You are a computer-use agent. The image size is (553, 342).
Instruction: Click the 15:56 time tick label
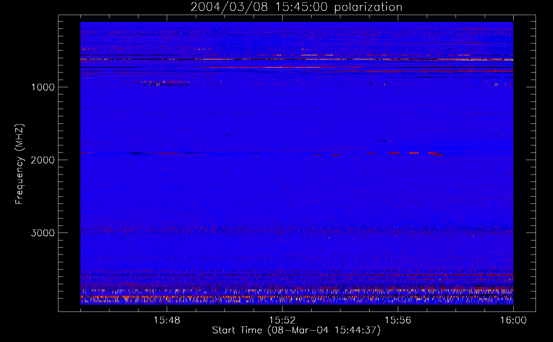click(x=398, y=320)
